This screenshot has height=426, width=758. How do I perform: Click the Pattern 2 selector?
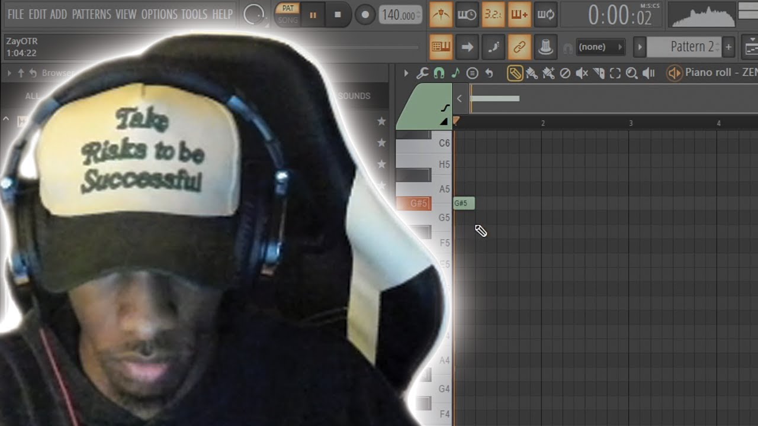coord(685,47)
